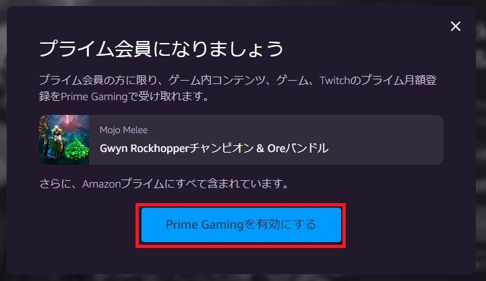Image resolution: width=486 pixels, height=281 pixels.
Task: Close the プライム会員になりましょう dialog
Action: click(455, 26)
